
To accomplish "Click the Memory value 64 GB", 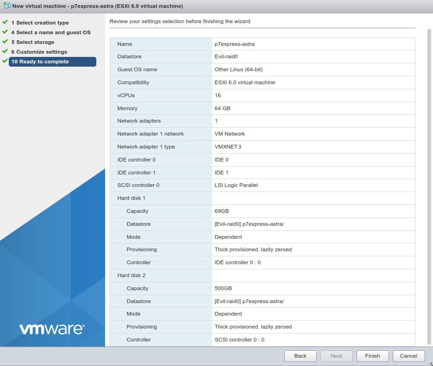I will (x=222, y=108).
